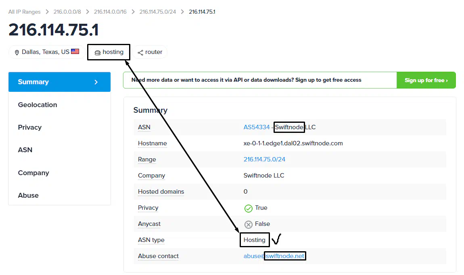Screen dimensions: 464x275
Task: Click the Hosted domains row label
Action: pyautogui.click(x=161, y=192)
